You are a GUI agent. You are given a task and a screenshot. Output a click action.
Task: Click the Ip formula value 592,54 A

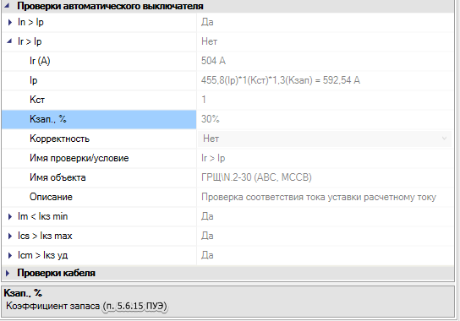(x=281, y=80)
